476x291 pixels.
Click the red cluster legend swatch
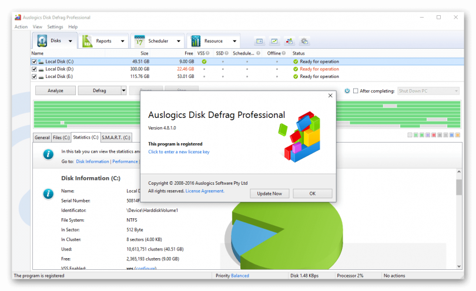(x=434, y=135)
